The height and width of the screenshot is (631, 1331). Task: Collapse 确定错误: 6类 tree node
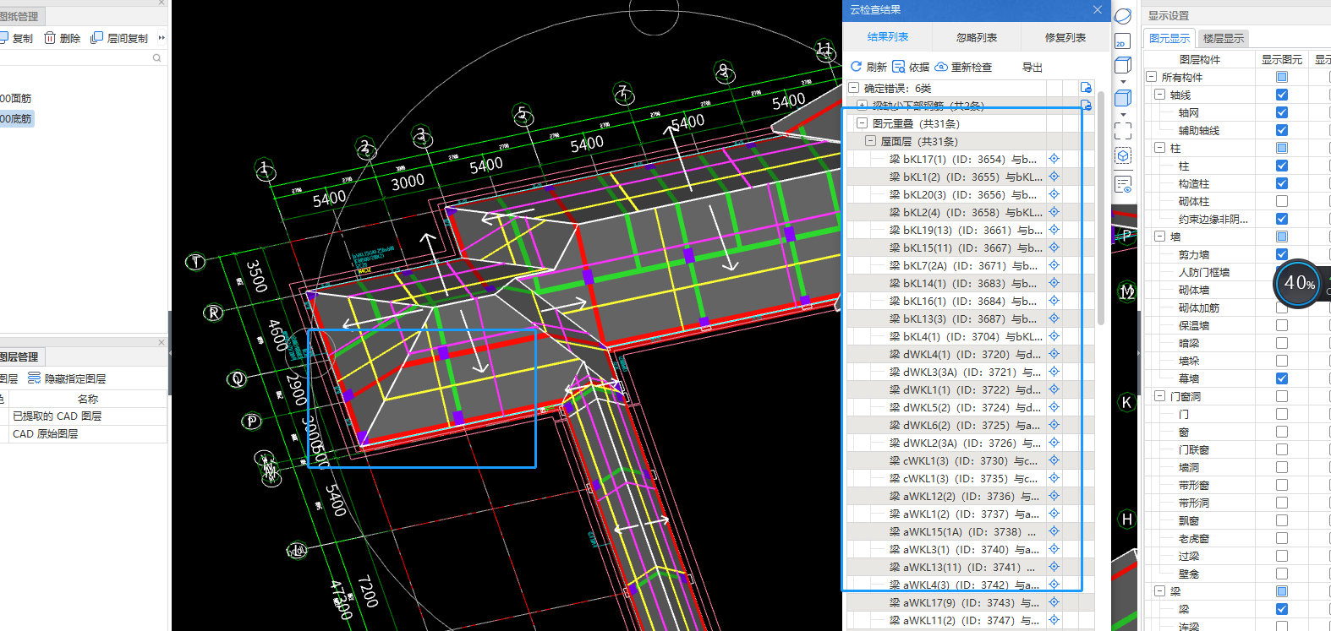pyautogui.click(x=854, y=88)
